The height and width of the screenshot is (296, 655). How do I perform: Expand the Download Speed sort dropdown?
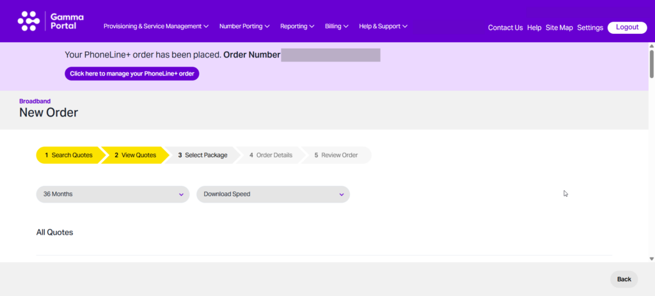273,194
